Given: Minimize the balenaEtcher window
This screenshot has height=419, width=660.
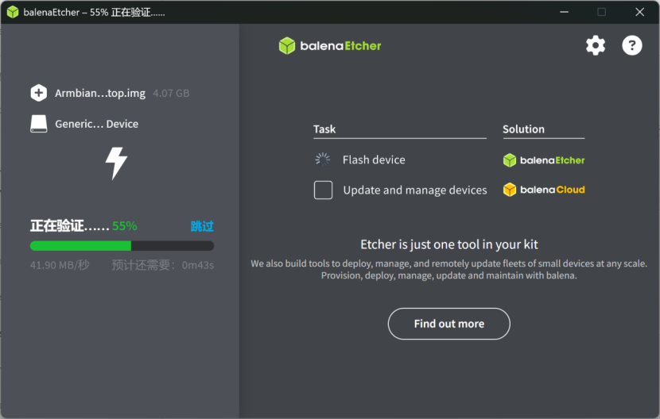Looking at the screenshot, I should pos(564,12).
